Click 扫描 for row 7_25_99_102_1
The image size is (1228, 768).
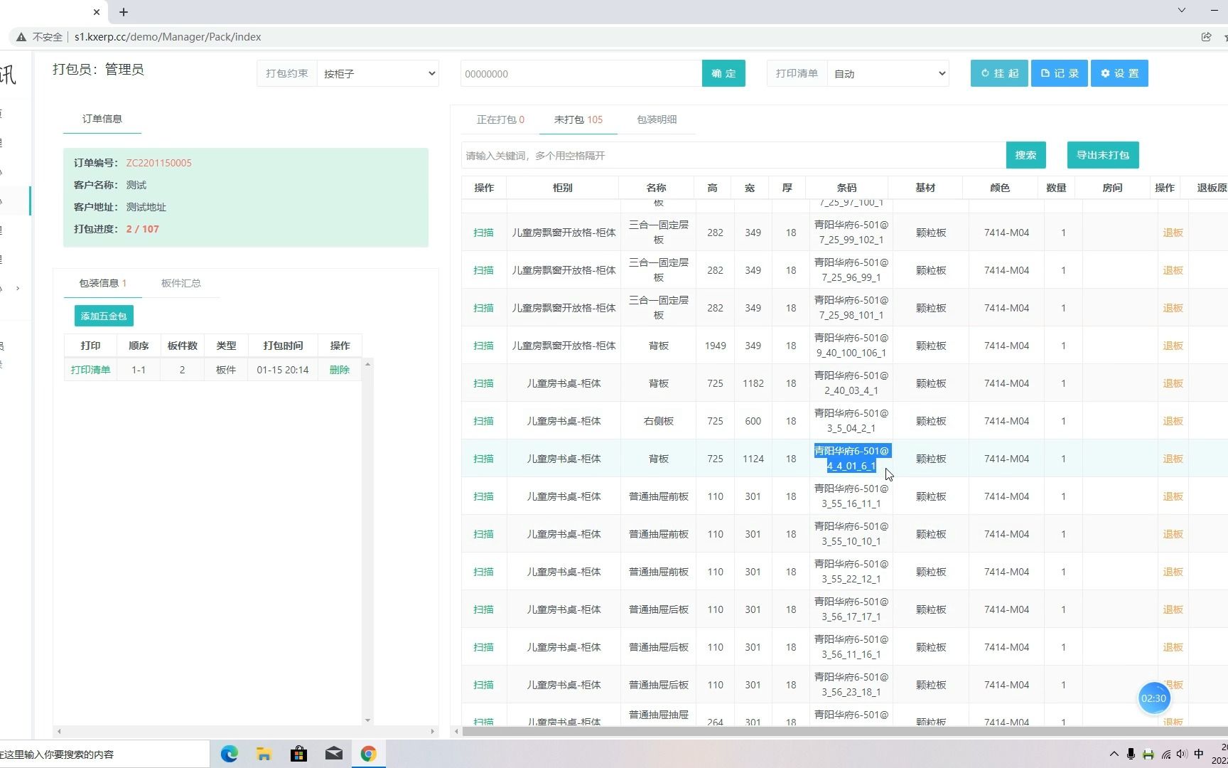coord(483,233)
